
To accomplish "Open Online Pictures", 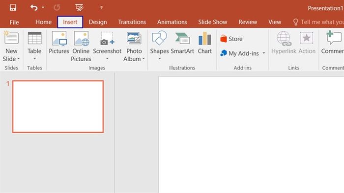I will (81, 47).
